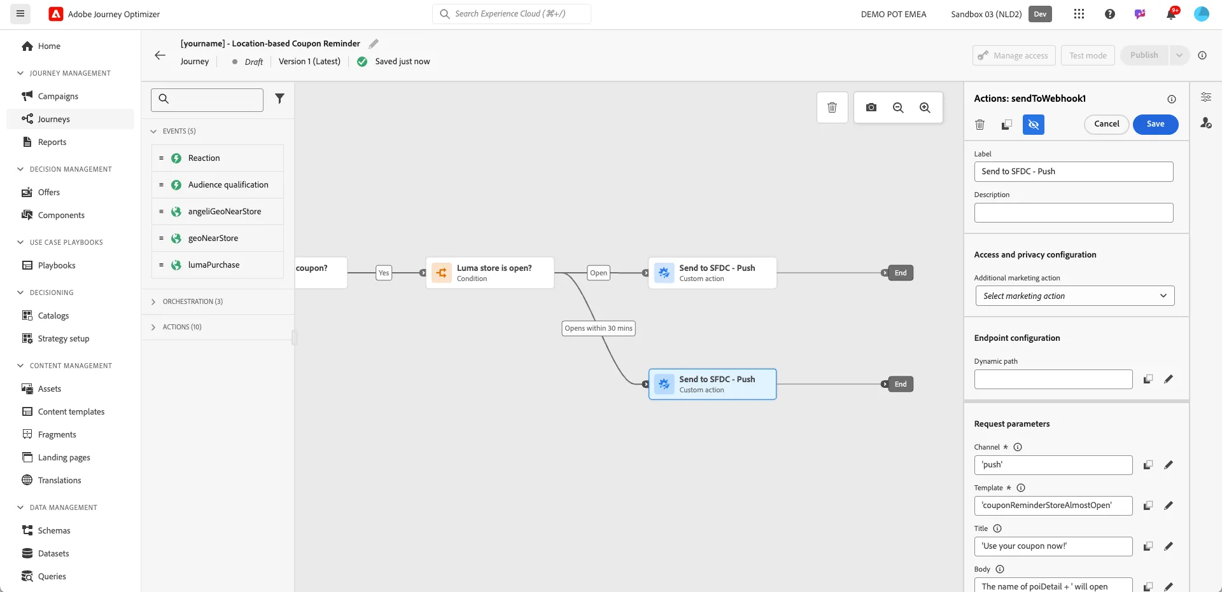
Task: Expand the Orchestration section
Action: [153, 301]
